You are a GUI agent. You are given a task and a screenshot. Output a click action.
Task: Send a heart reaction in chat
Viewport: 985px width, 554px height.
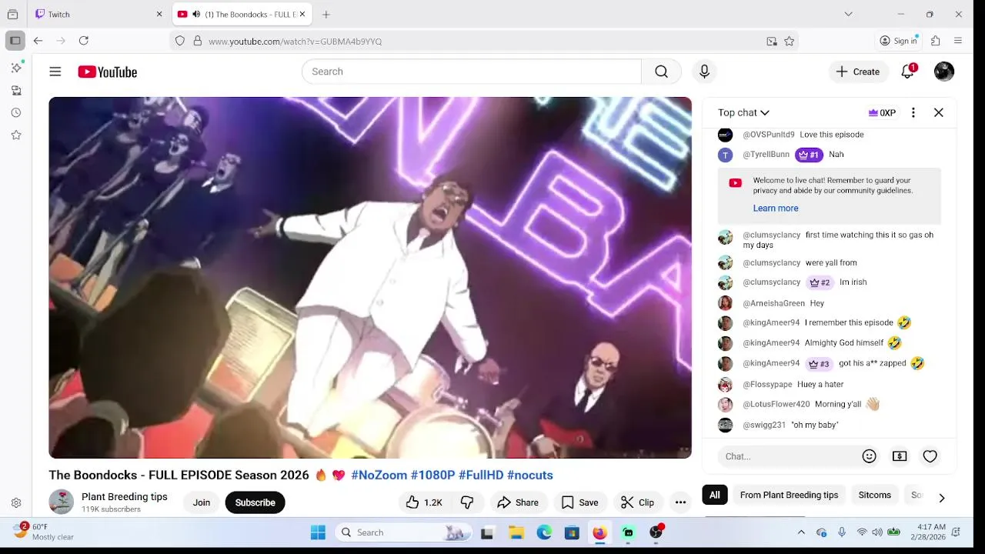pos(930,456)
